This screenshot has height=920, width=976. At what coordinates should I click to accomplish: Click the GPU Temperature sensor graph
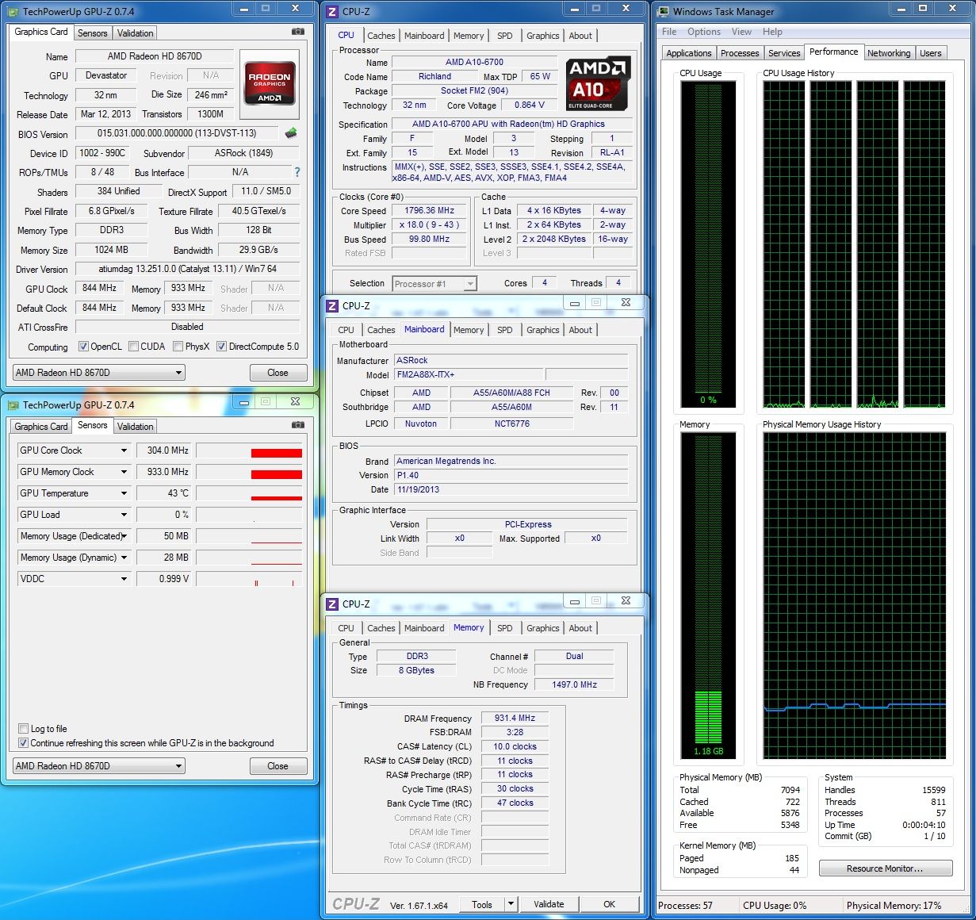pyautogui.click(x=249, y=493)
